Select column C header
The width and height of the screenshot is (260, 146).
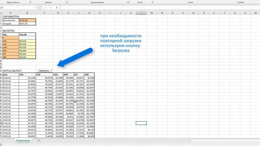coord(44,13)
